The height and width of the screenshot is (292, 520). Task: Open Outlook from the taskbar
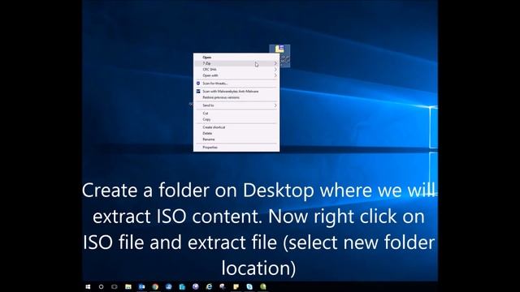pos(141,286)
